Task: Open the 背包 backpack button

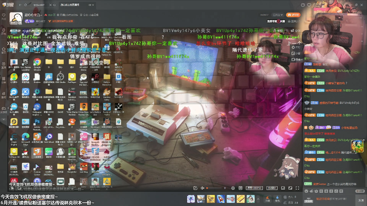Action: click(x=278, y=199)
